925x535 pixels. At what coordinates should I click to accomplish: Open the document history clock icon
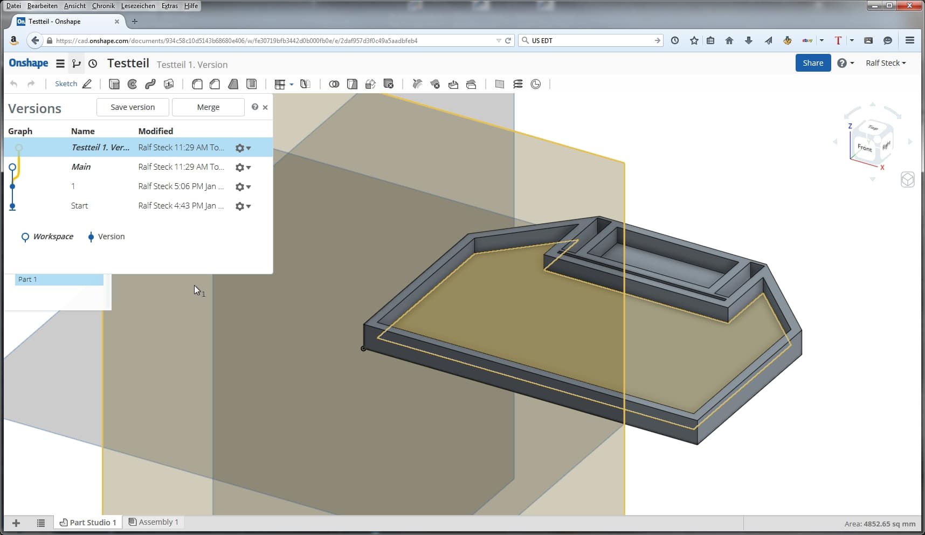[93, 64]
